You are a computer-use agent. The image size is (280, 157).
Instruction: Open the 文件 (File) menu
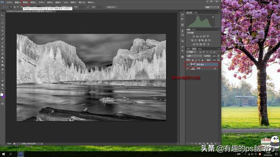click(9, 2)
